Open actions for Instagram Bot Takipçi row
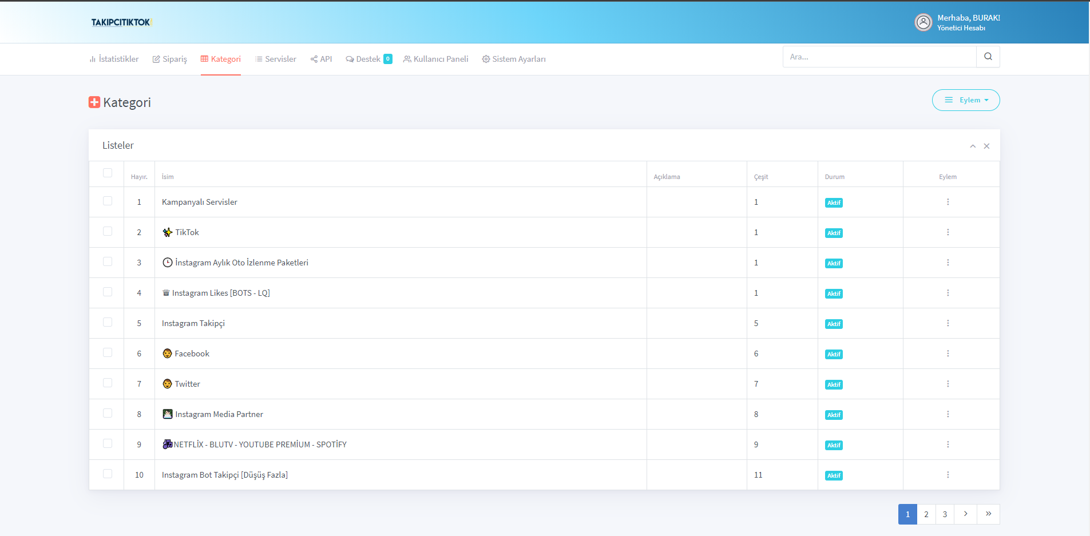The height and width of the screenshot is (536, 1090). click(948, 475)
